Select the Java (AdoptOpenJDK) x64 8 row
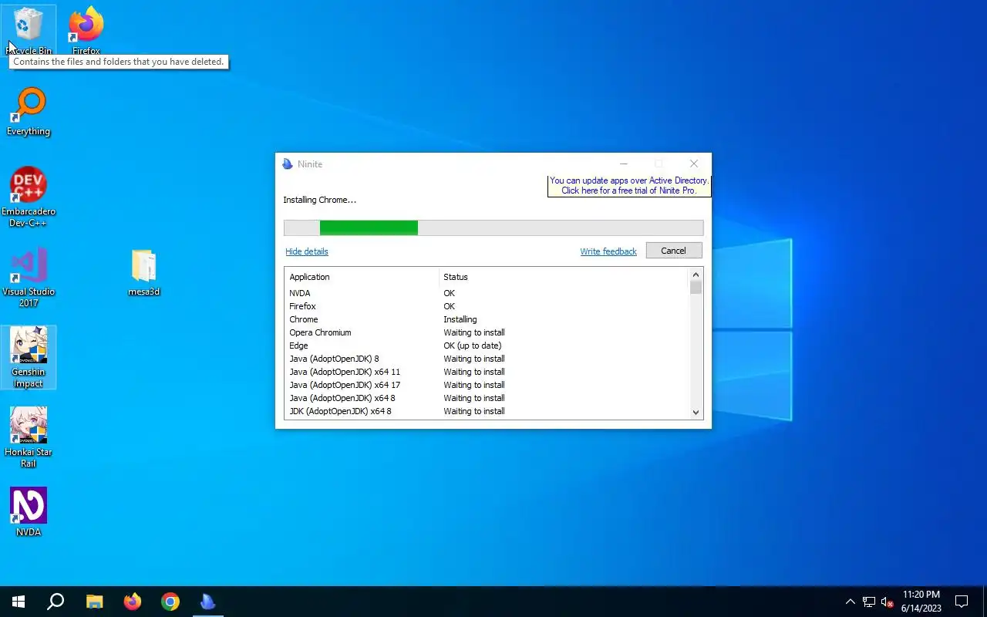Image resolution: width=987 pixels, height=617 pixels. [x=486, y=398]
